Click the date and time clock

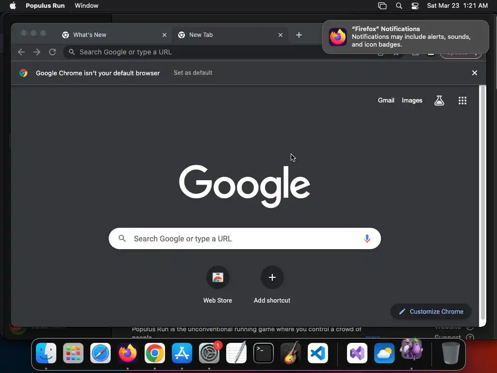click(457, 6)
